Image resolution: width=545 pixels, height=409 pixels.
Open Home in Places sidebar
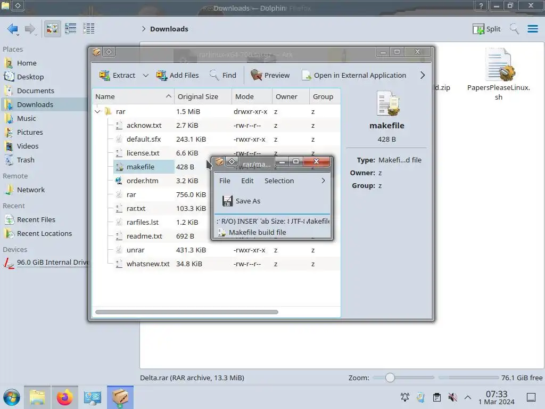click(27, 63)
